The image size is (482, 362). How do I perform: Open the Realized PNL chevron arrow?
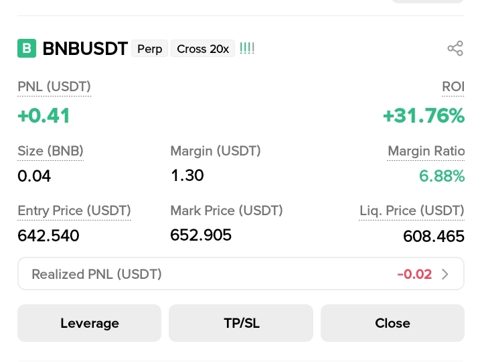pyautogui.click(x=445, y=274)
